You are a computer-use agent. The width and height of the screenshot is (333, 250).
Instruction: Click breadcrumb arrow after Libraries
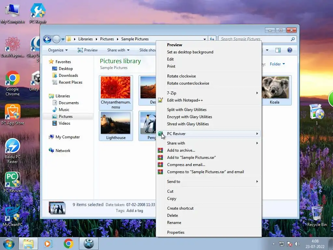click(x=96, y=39)
